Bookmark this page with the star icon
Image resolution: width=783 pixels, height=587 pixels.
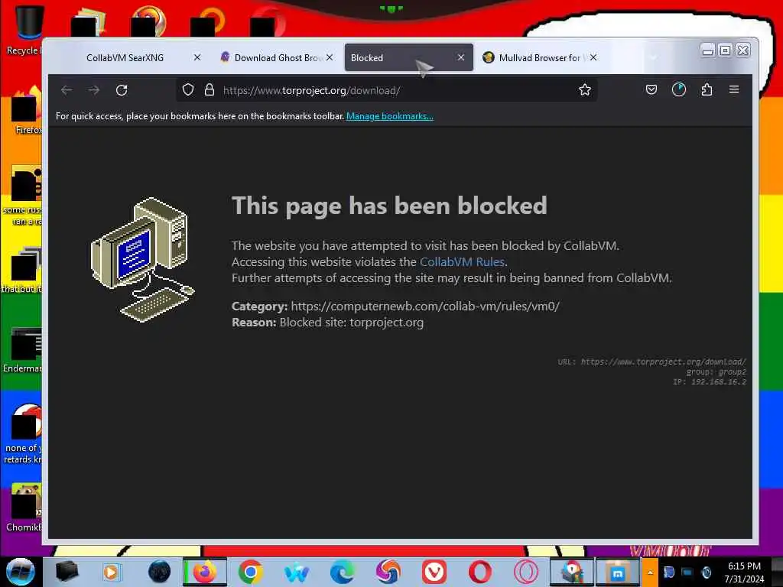585,90
